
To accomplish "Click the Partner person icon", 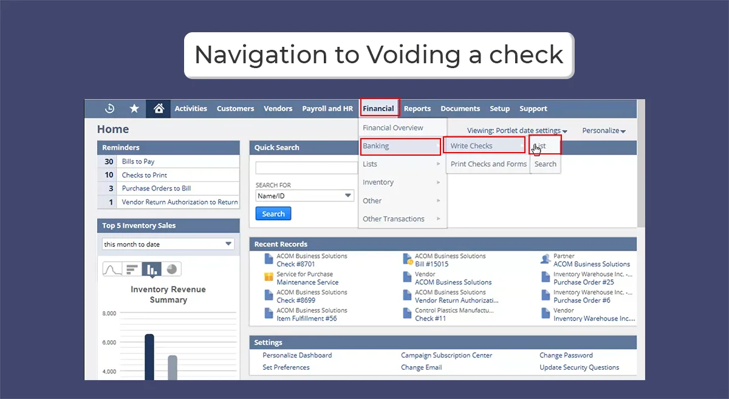I will 546,260.
